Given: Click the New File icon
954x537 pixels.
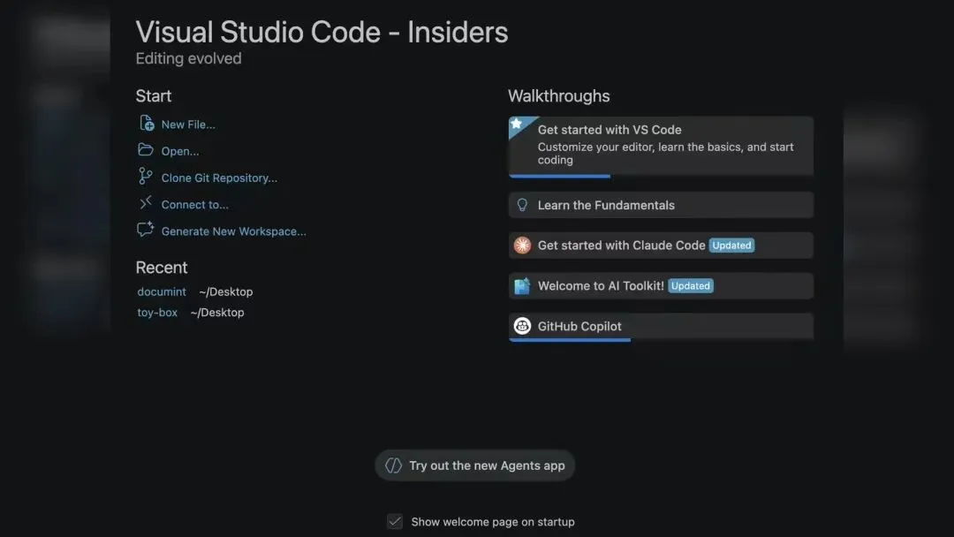Looking at the screenshot, I should [146, 124].
